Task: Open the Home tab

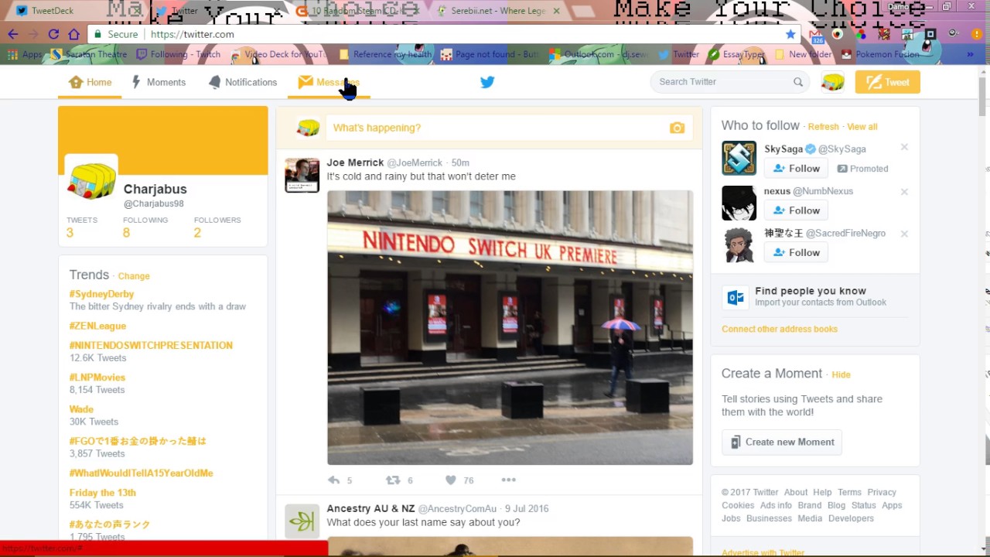Action: click(x=90, y=82)
